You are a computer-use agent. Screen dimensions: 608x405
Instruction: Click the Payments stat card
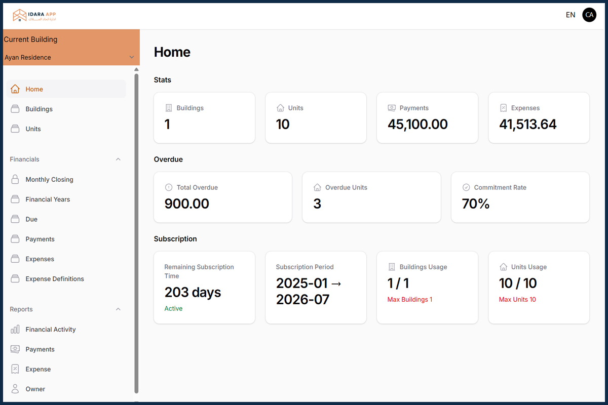click(x=427, y=117)
